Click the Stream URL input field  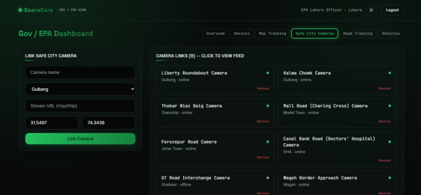tap(80, 106)
